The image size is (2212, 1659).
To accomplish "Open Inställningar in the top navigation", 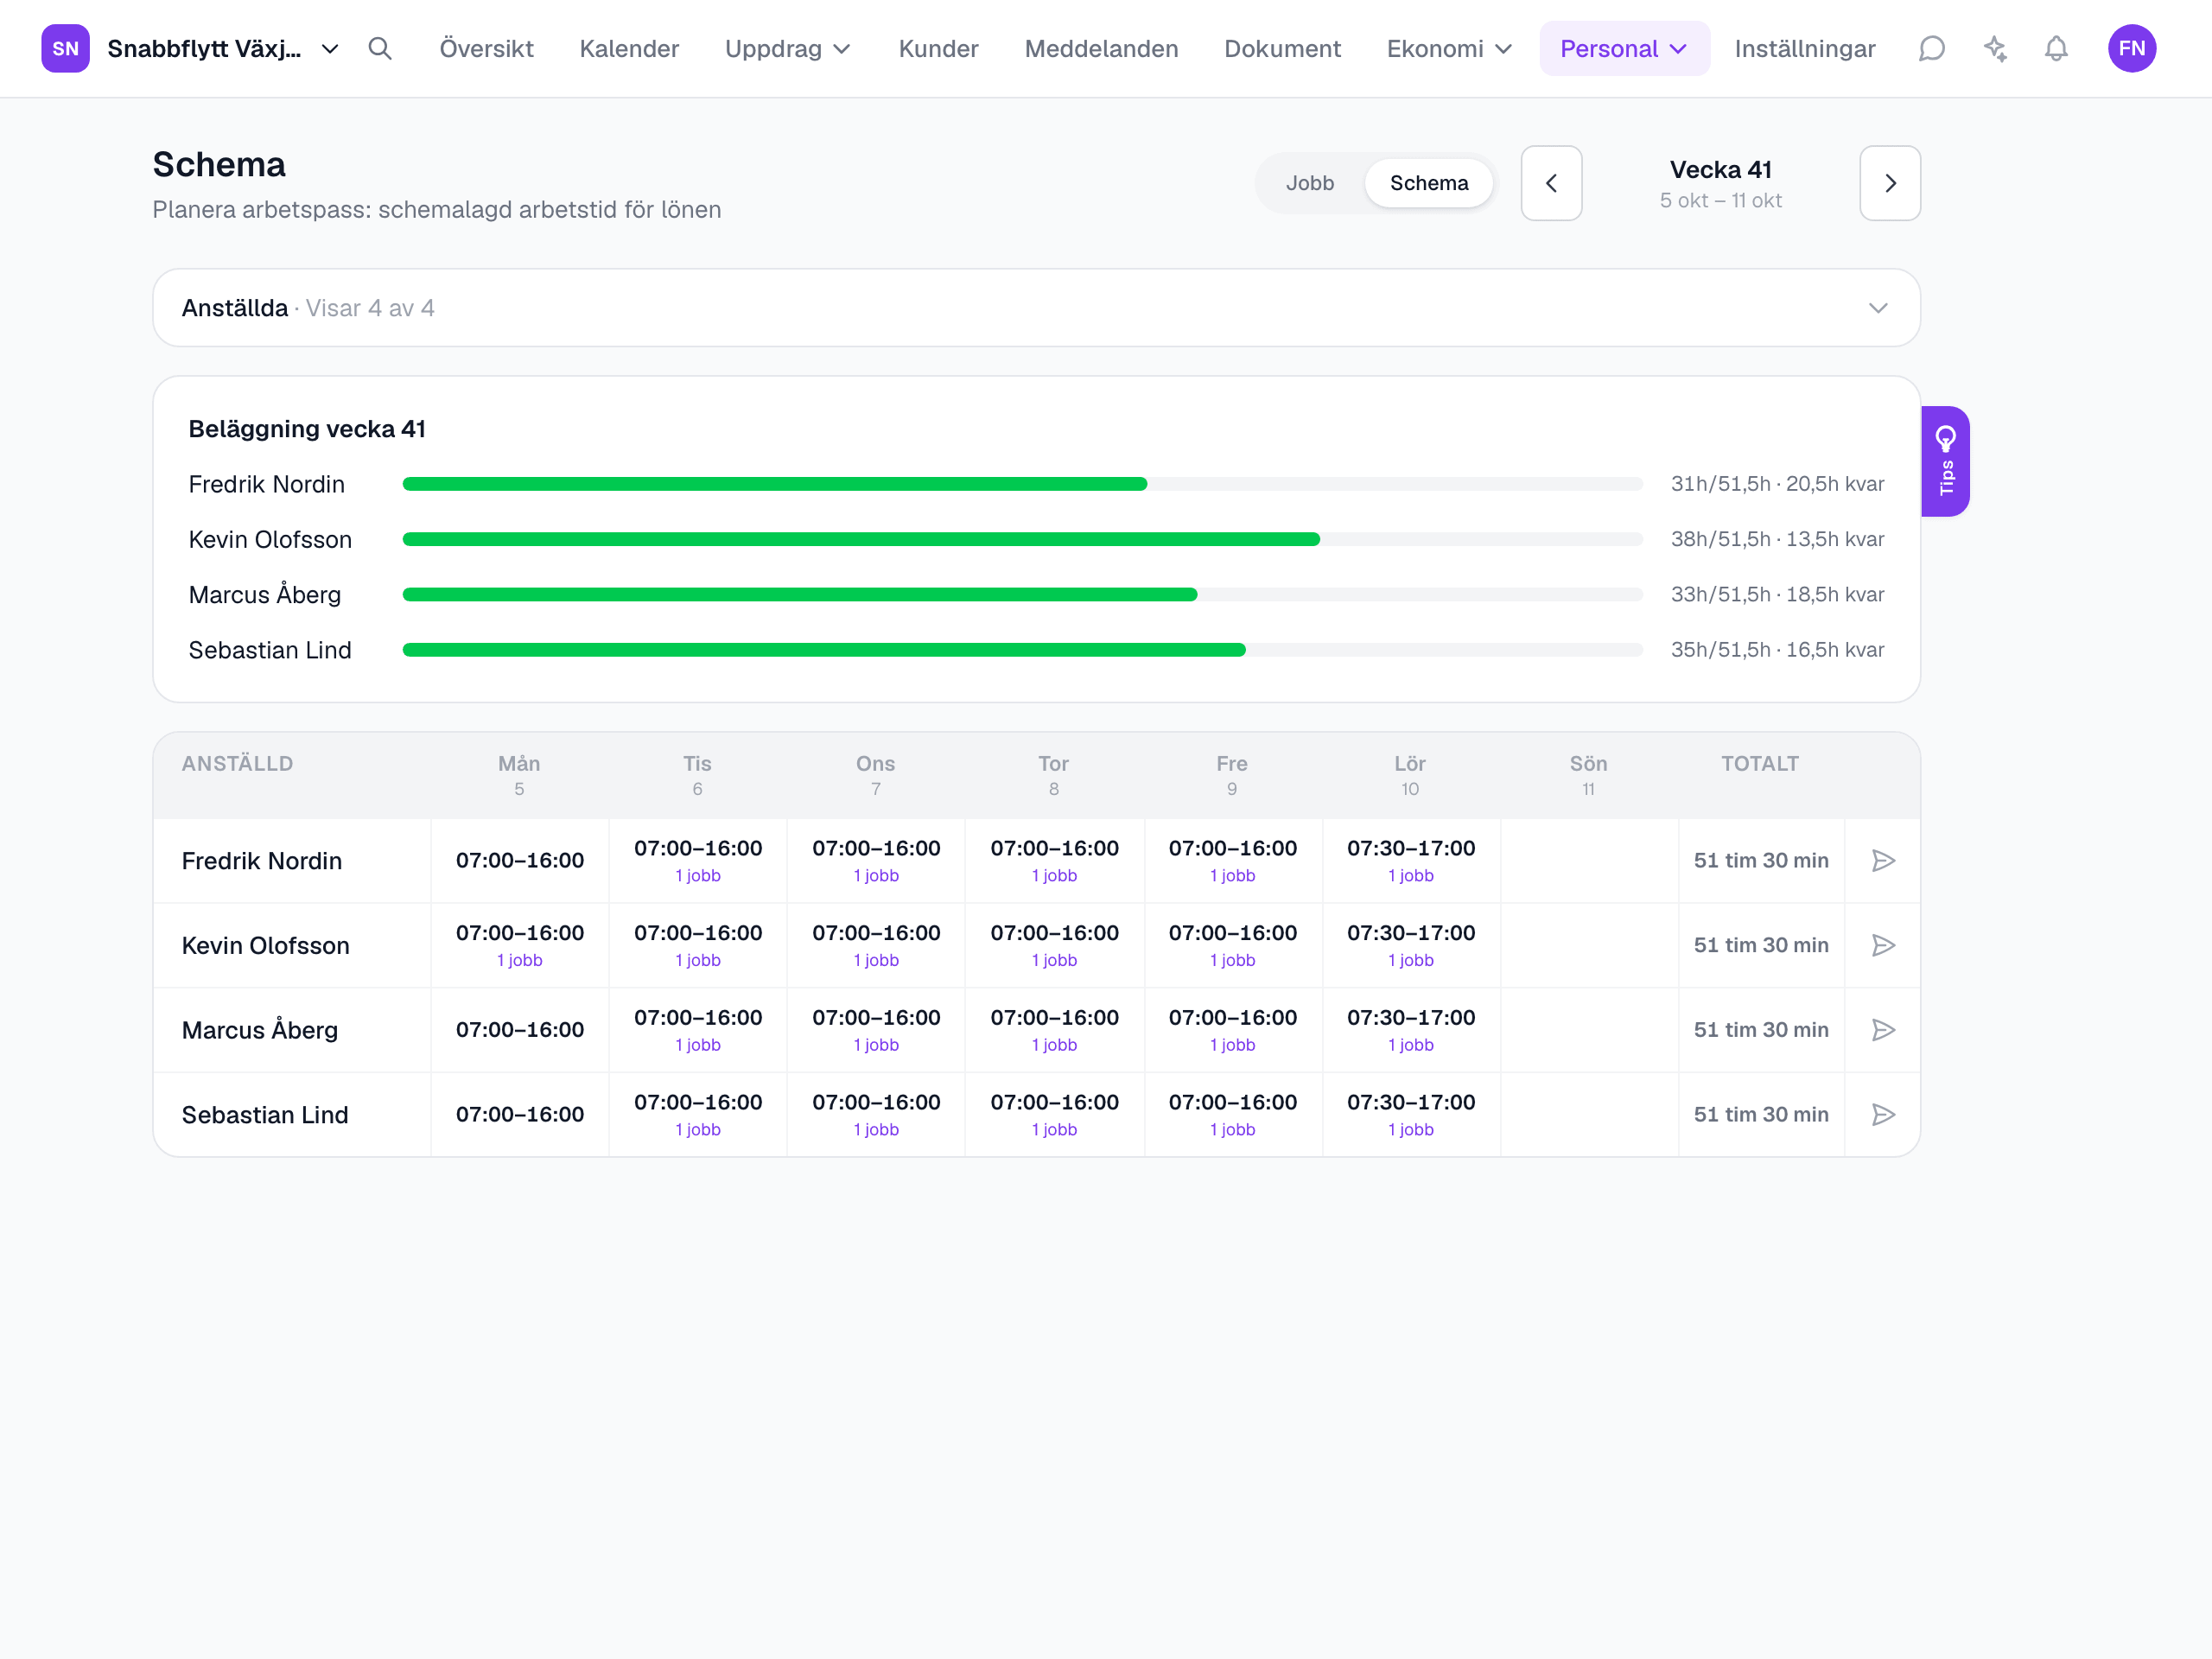I will click(x=1804, y=48).
